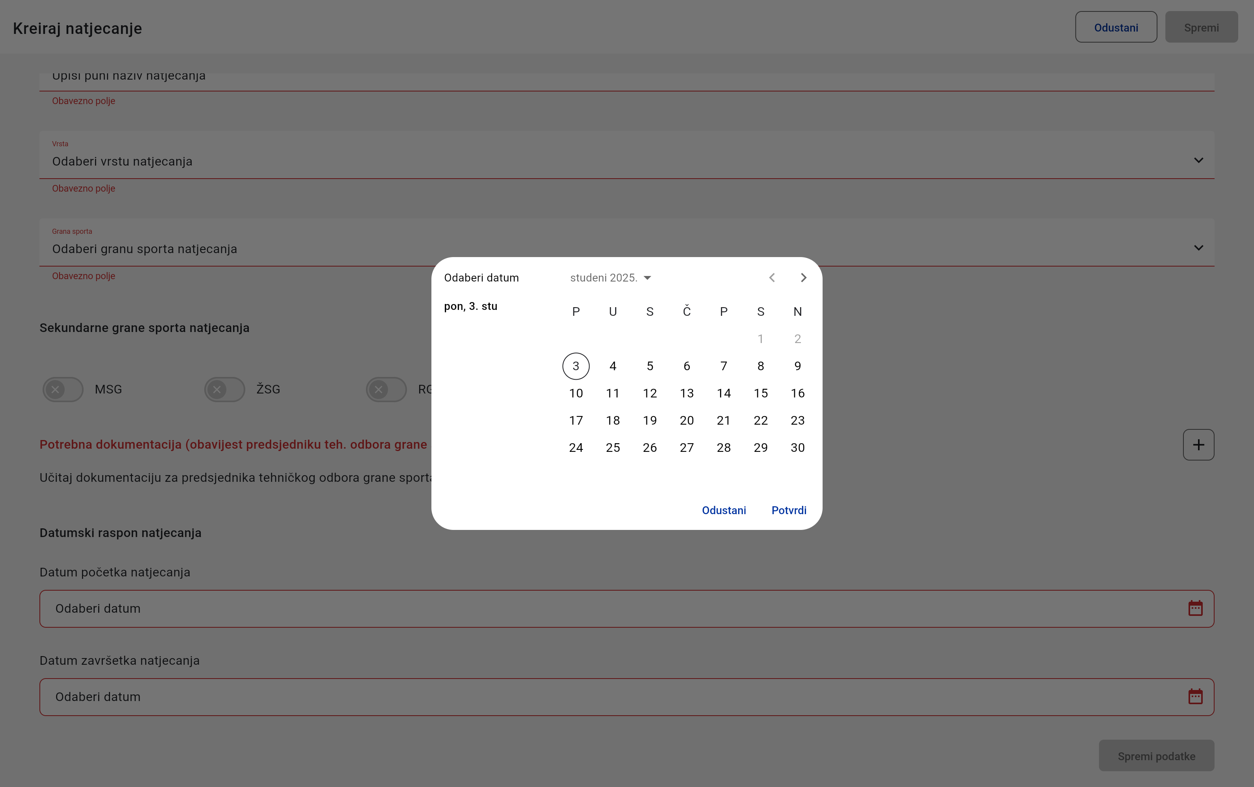Choose day 9 in the Sunday column
Image resolution: width=1254 pixels, height=787 pixels.
coord(797,366)
